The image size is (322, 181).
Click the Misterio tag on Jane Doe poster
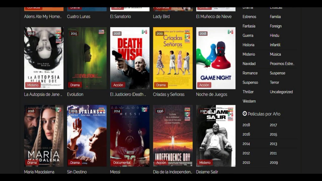(33, 85)
